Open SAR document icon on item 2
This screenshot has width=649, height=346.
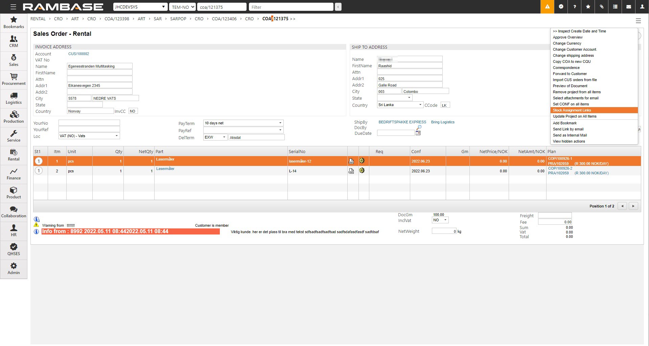pyautogui.click(x=351, y=171)
